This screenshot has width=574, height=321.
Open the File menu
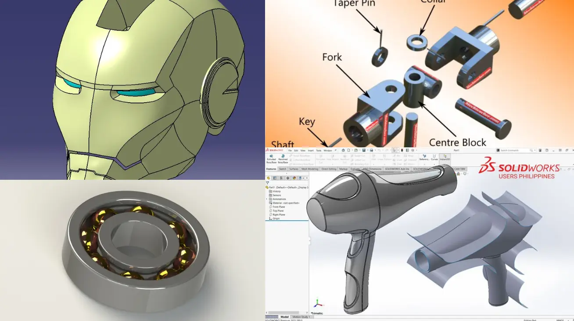(x=290, y=150)
